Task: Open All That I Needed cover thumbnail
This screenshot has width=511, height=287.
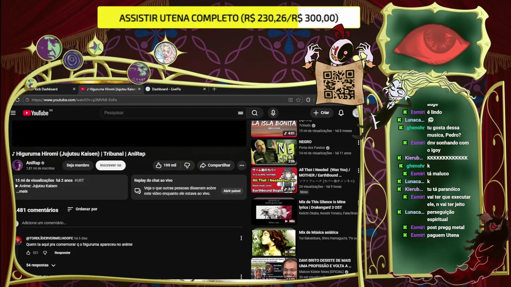Action: tap(274, 180)
